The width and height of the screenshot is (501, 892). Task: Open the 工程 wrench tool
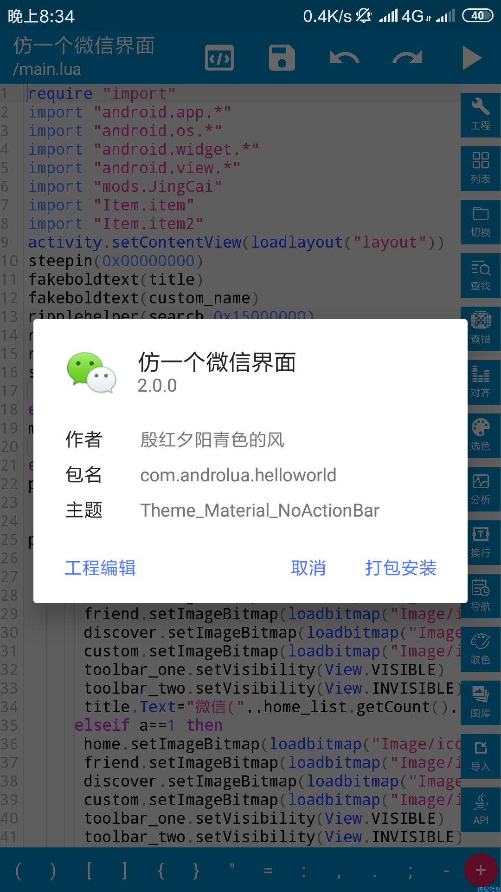(481, 115)
